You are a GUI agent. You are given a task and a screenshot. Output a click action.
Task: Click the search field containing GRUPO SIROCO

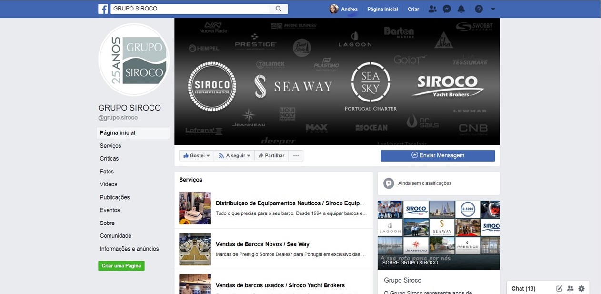(x=190, y=9)
